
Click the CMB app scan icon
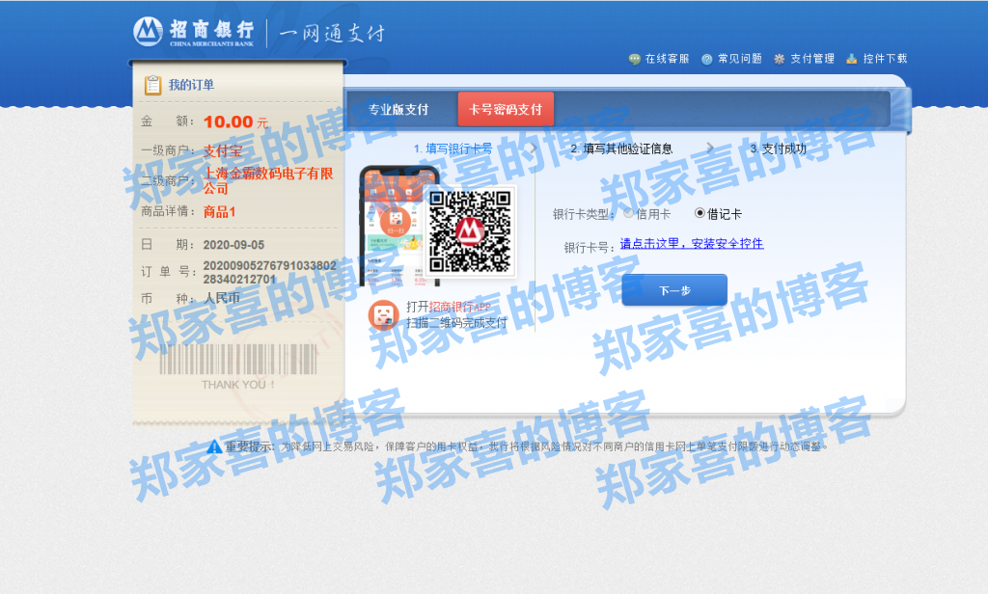pyautogui.click(x=384, y=315)
